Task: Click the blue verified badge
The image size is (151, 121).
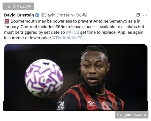Action: tap(37, 15)
